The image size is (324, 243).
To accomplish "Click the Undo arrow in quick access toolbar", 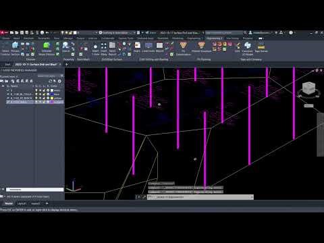I will click(x=47, y=32).
